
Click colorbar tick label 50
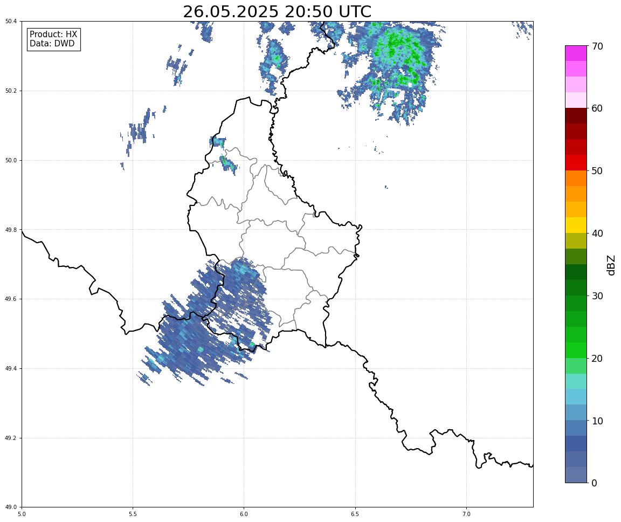[597, 171]
